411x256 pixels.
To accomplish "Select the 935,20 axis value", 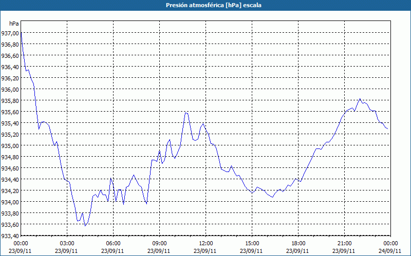I will 10,134.
